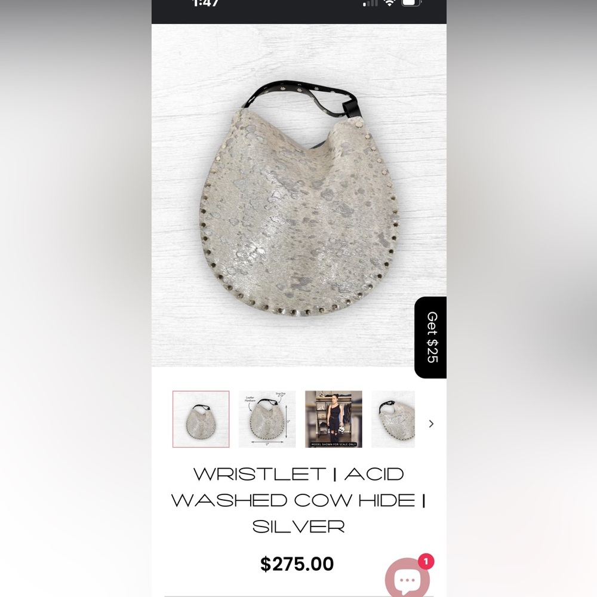Viewport: 597px width, 597px height.
Task: Tap the black status bar area
Action: point(299,12)
